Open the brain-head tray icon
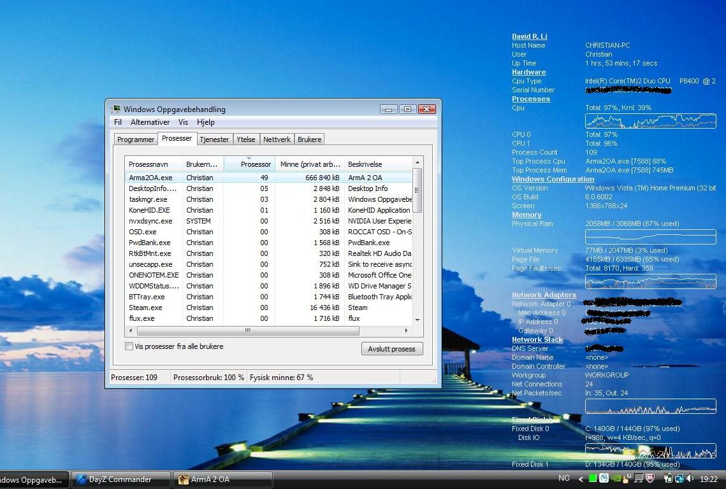Screen dimensions: 726x489 [x=604, y=478]
